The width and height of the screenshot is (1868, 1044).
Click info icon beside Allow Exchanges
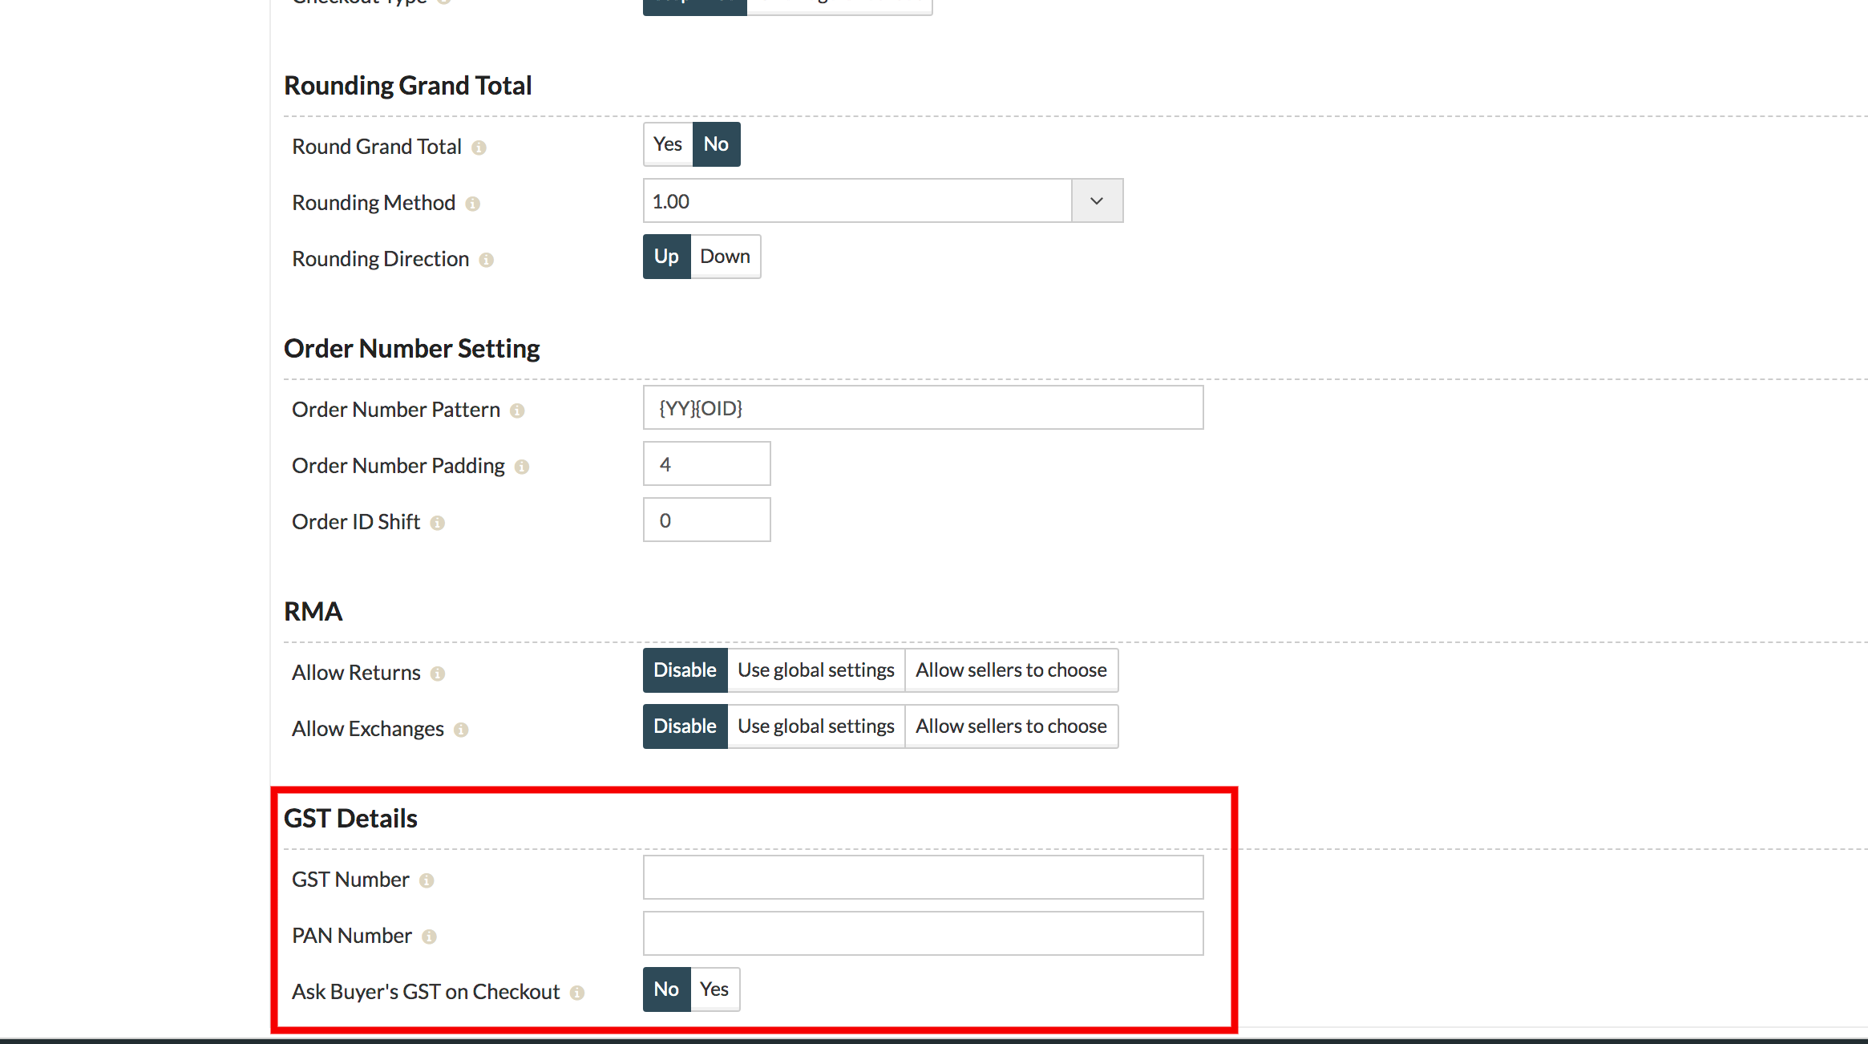[x=461, y=730]
